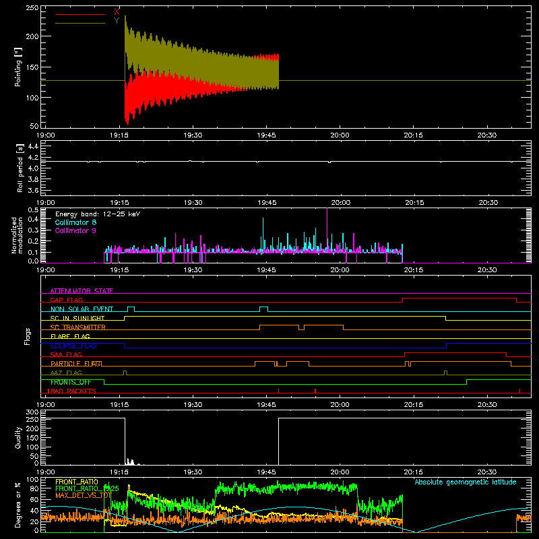Click the olive Y legend line sample
539x539 pixels.
click(x=80, y=24)
